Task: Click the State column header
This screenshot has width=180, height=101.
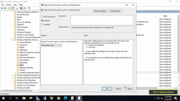Action: point(165,16)
